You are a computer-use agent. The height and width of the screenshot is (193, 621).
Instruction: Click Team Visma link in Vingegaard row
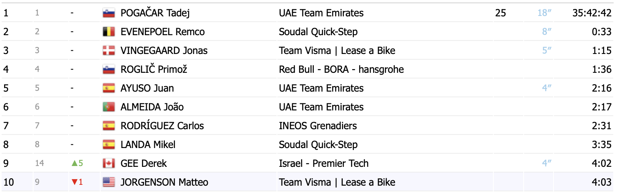coord(337,51)
